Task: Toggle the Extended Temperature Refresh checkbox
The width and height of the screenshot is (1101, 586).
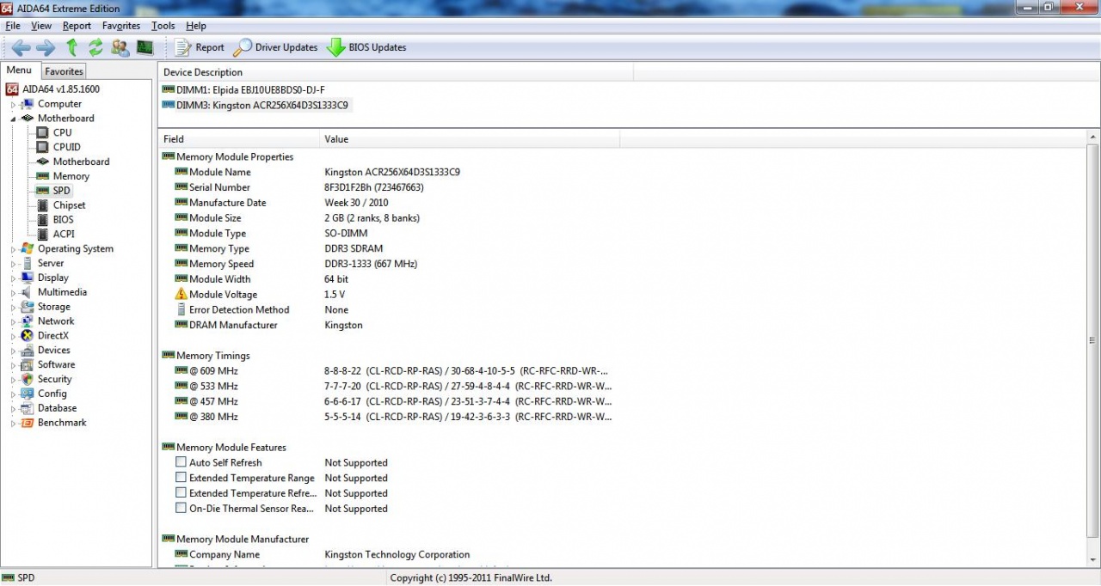Action: (181, 493)
